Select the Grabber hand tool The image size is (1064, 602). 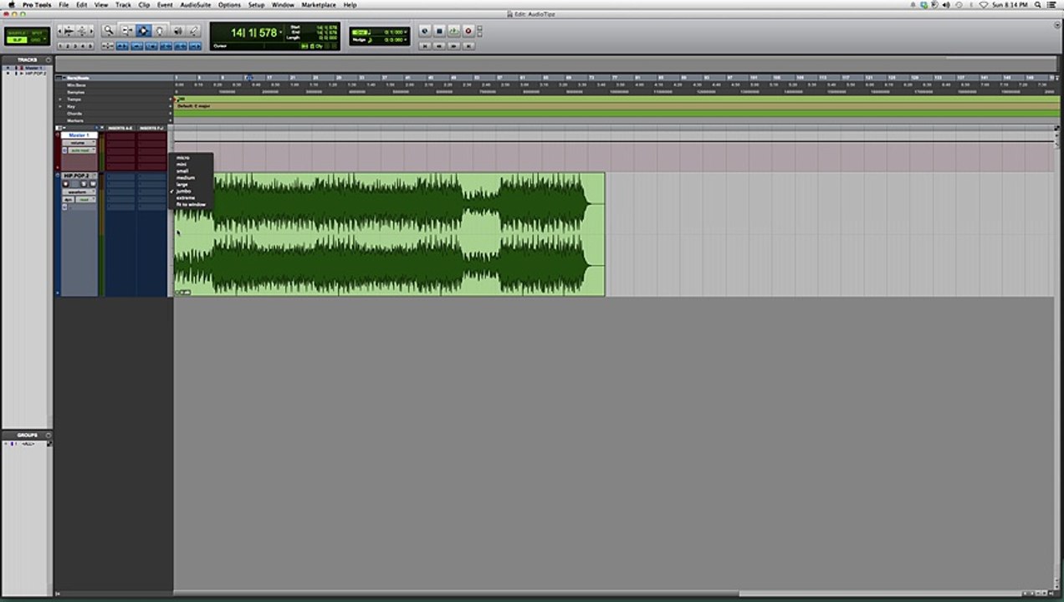pos(159,30)
